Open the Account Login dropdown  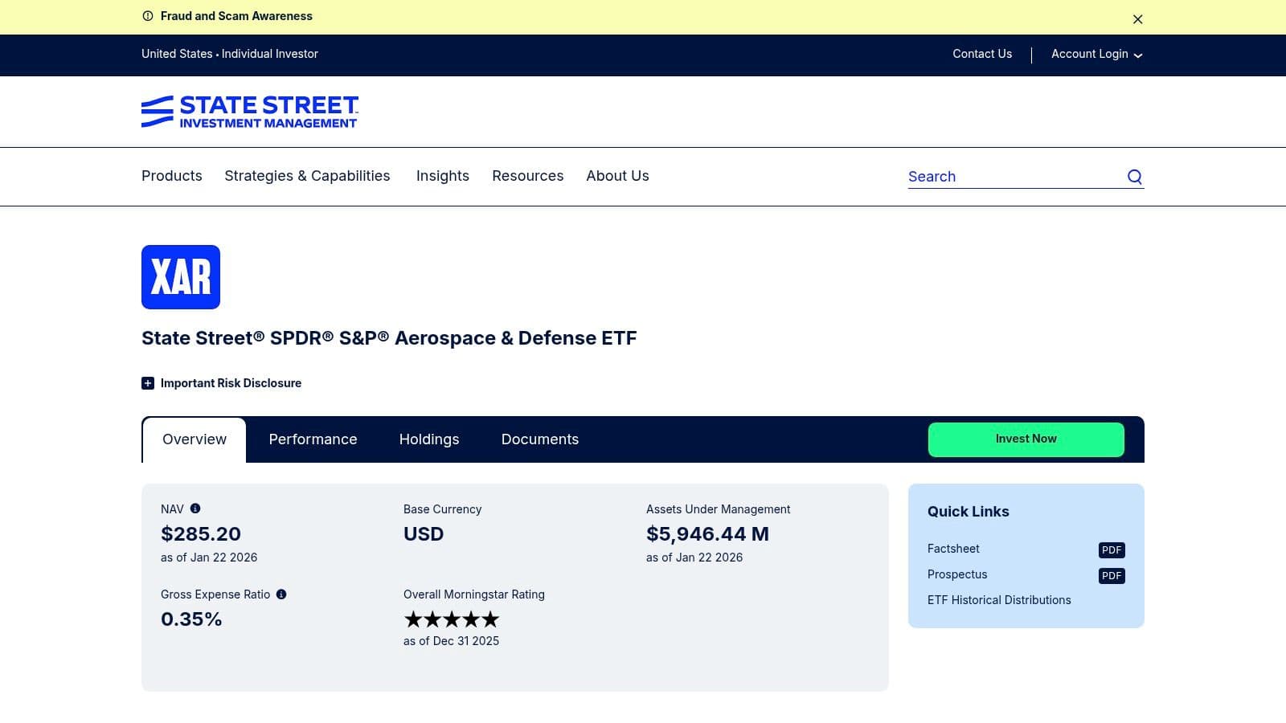(x=1096, y=54)
